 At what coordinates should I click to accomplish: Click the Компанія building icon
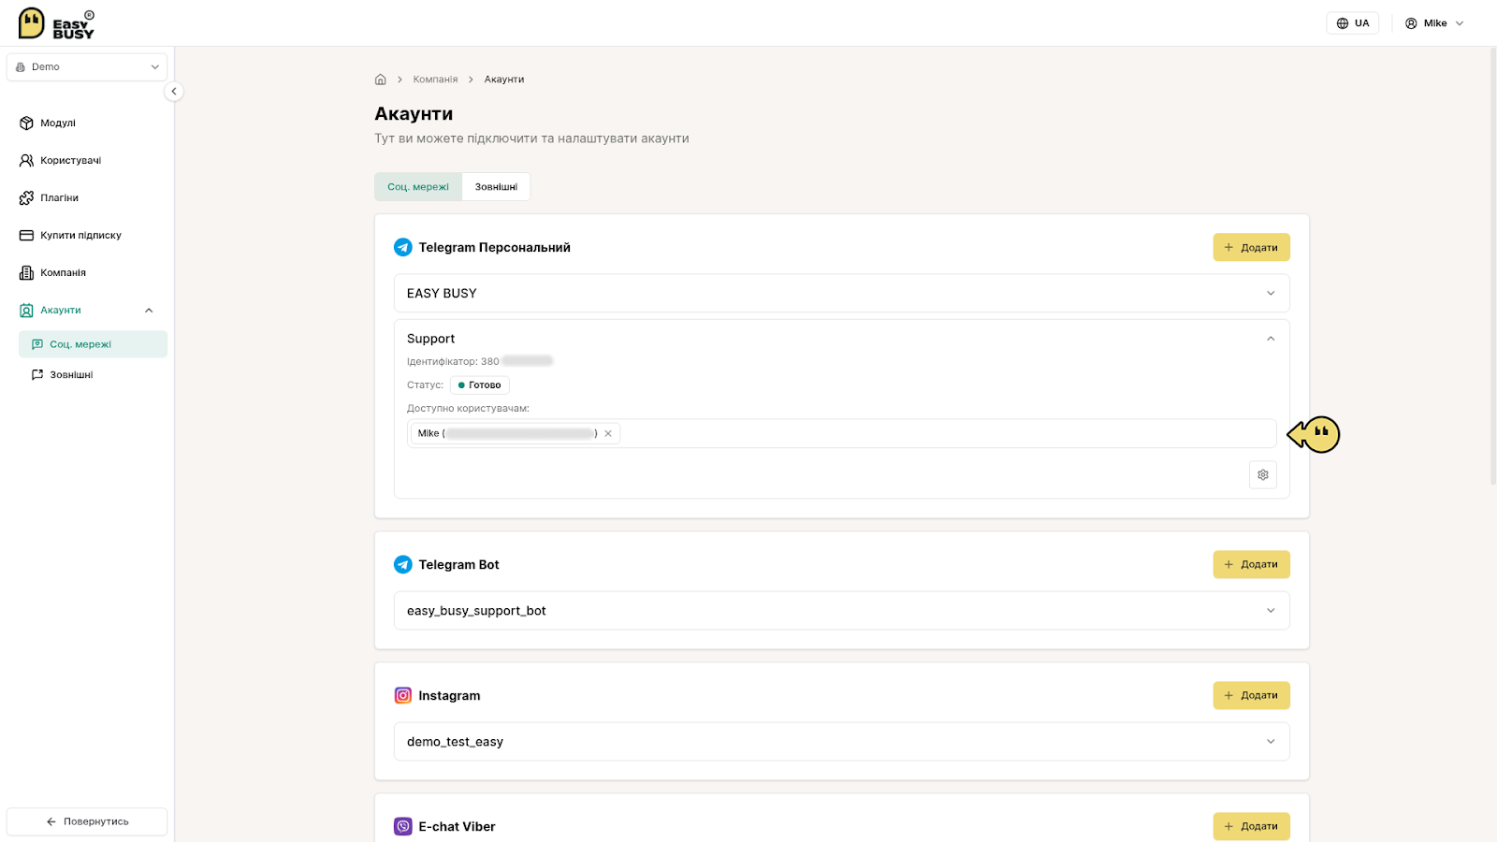[x=26, y=272]
